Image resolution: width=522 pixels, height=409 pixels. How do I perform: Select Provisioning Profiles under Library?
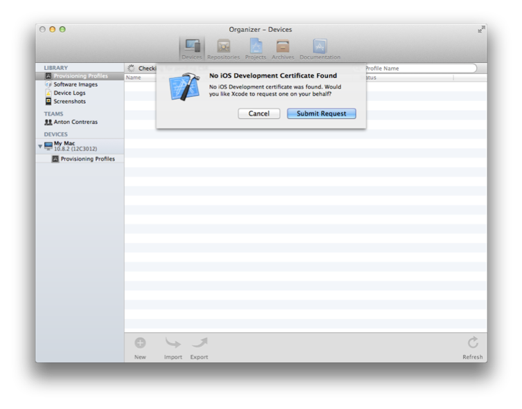coord(80,76)
